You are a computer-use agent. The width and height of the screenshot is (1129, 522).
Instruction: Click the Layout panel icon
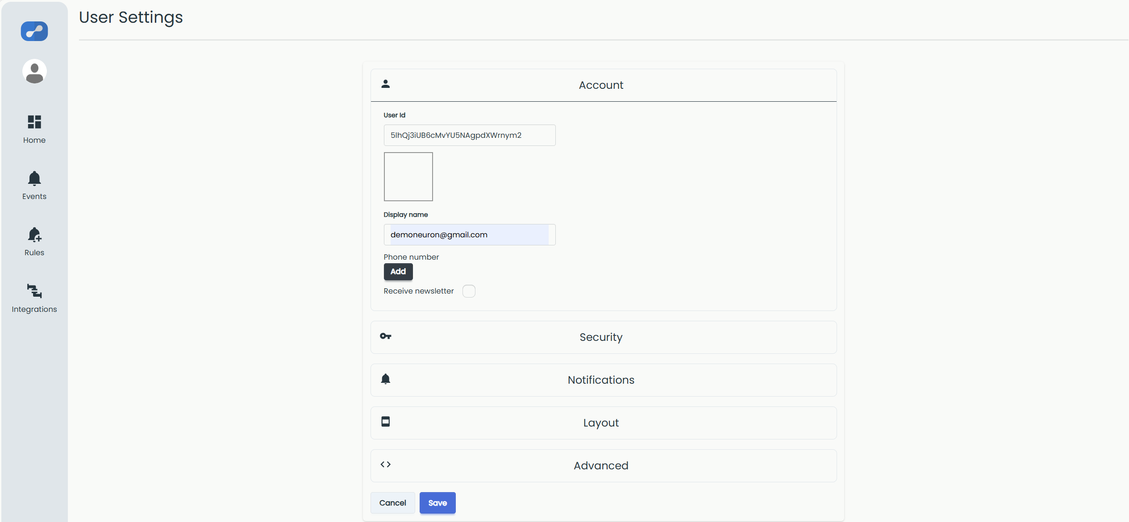[x=386, y=422]
